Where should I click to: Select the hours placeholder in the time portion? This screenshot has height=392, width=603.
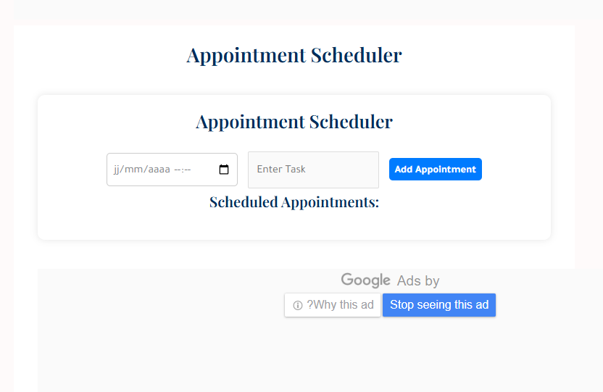(x=177, y=170)
